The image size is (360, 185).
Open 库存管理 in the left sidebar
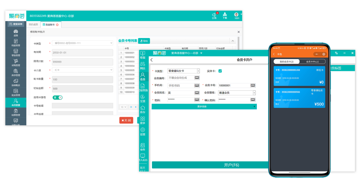coord(16,73)
